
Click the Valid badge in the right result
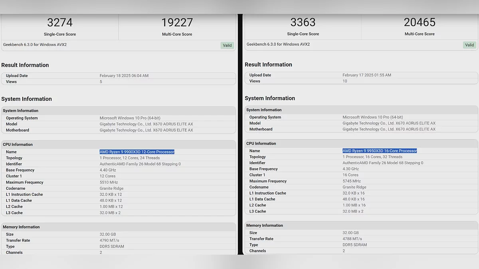[469, 45]
